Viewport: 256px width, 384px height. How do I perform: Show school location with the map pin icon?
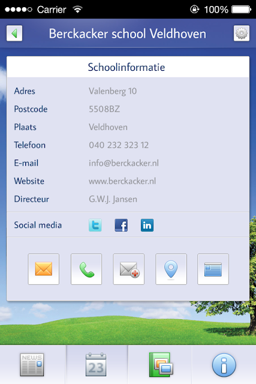tap(171, 269)
